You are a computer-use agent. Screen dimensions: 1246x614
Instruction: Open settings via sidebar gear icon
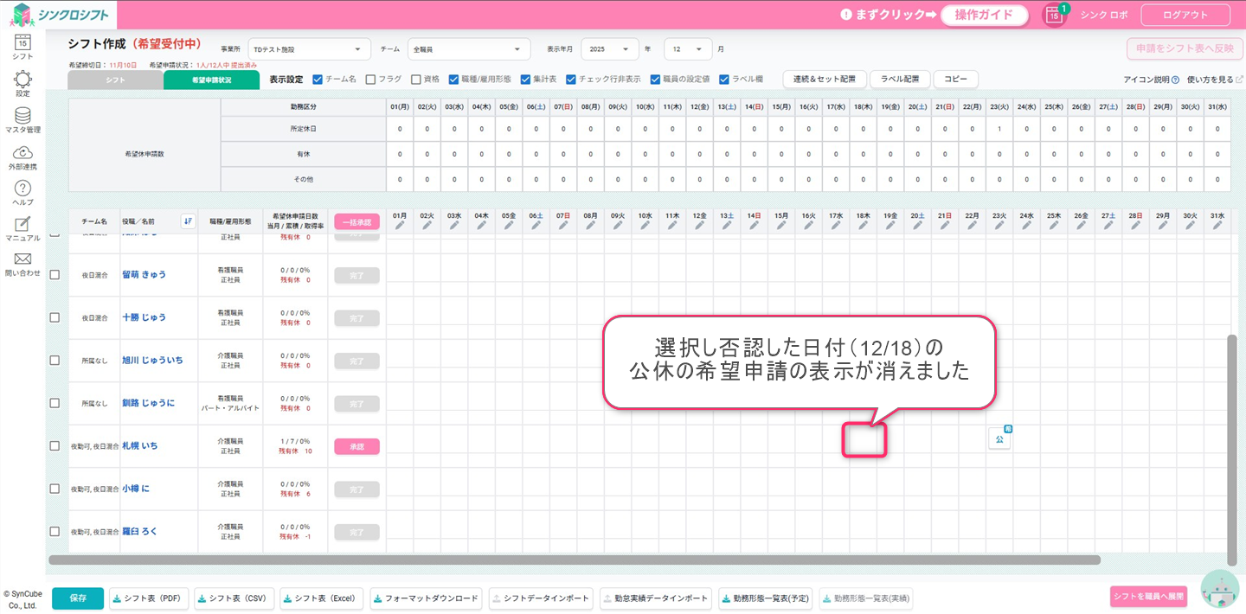point(22,80)
